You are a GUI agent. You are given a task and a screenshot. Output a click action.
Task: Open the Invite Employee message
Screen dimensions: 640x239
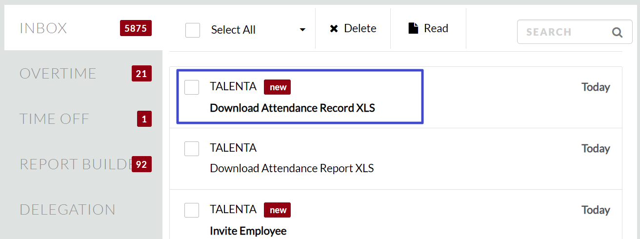(x=248, y=231)
